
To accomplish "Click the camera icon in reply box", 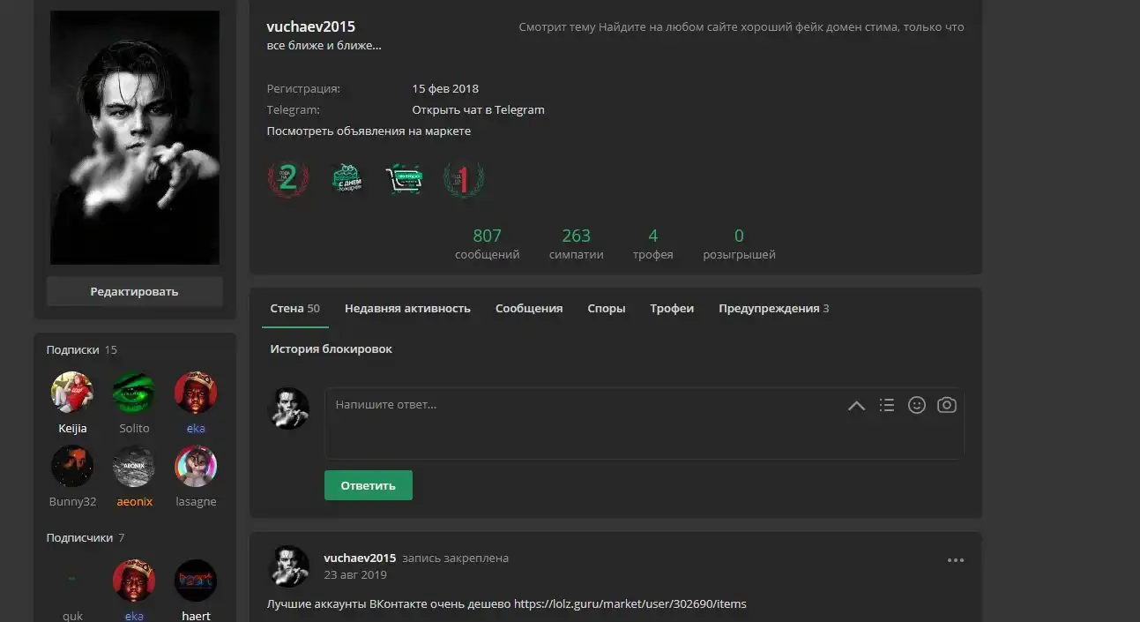I will (946, 405).
